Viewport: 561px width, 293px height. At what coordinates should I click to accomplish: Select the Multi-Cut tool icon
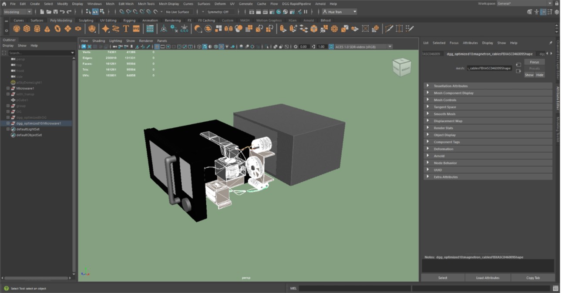click(389, 29)
